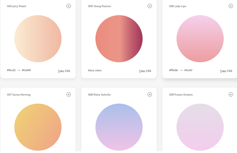Click the '007 Sunny Morning' title
Screen dimensions: 237x153
[x=19, y=95]
